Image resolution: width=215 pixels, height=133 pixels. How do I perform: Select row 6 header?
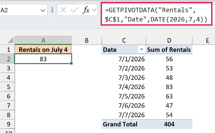[x=7, y=96]
